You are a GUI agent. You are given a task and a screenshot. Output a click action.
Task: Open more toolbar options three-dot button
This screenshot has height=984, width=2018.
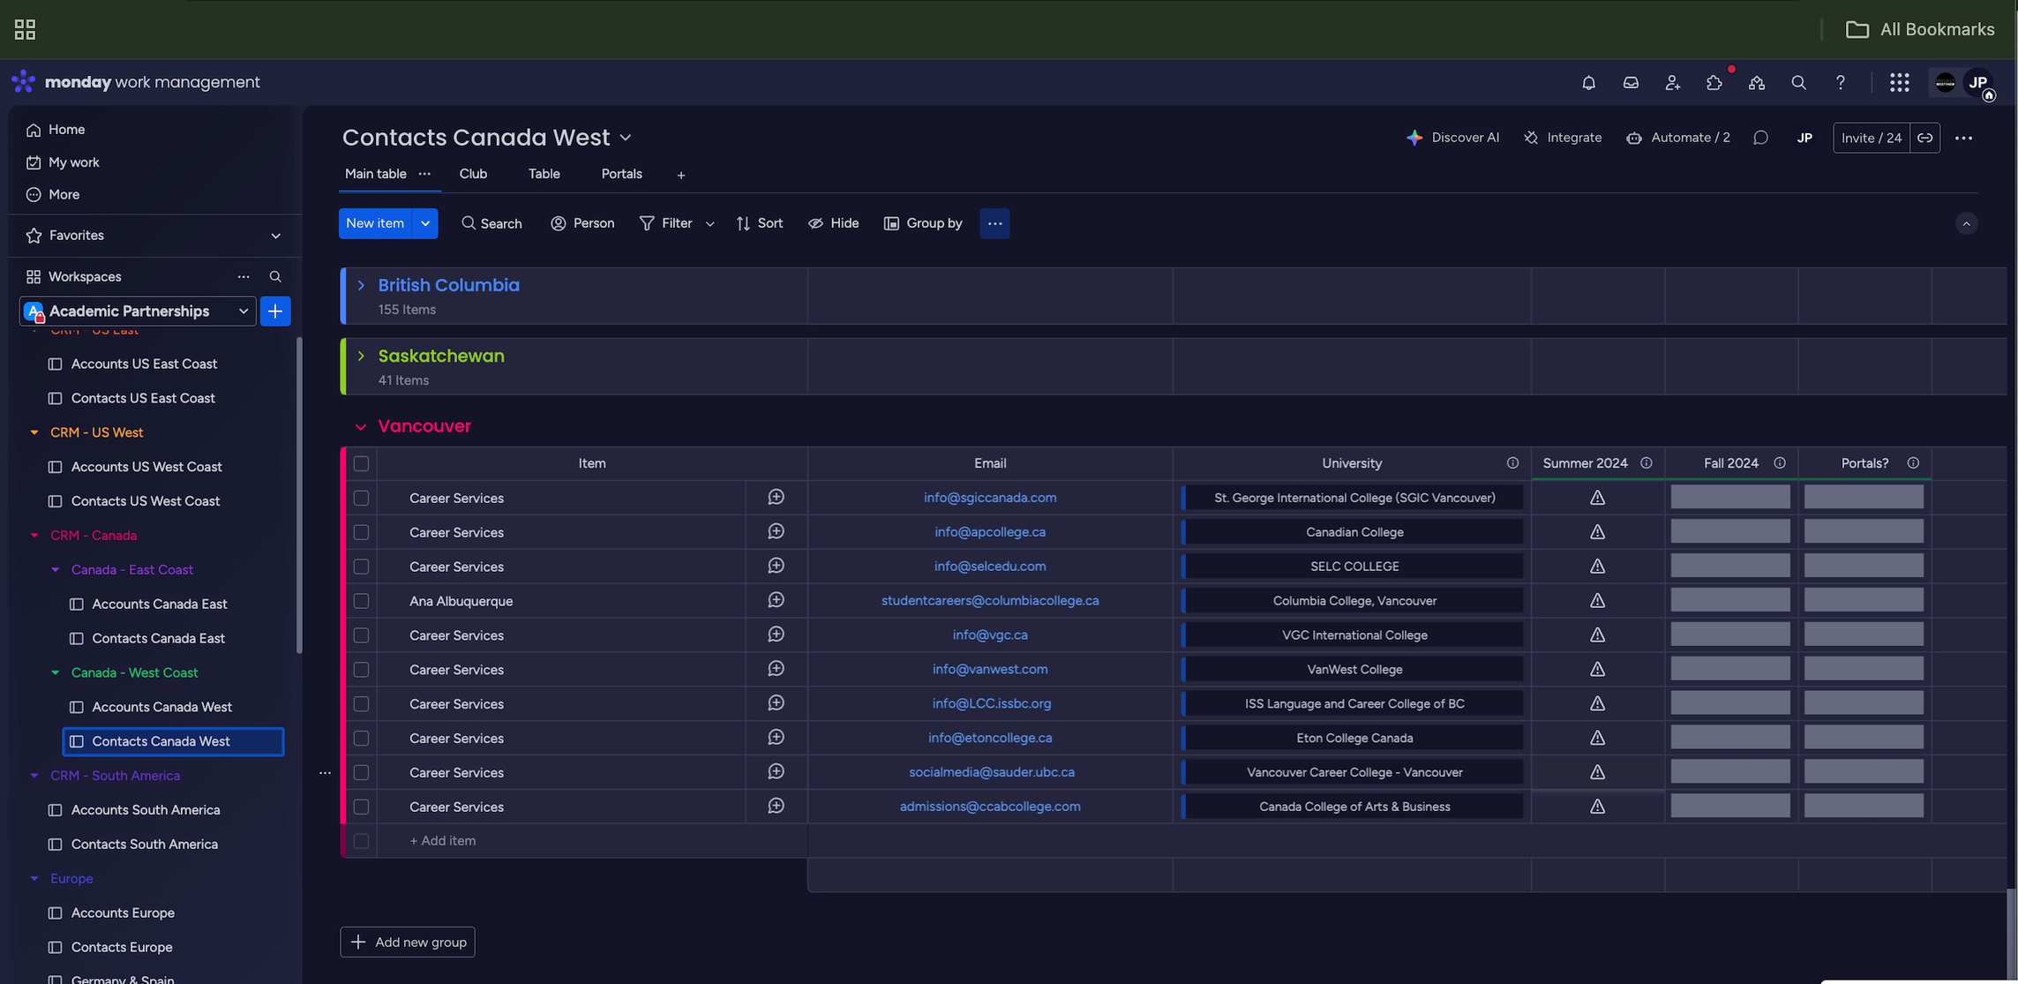(x=994, y=223)
